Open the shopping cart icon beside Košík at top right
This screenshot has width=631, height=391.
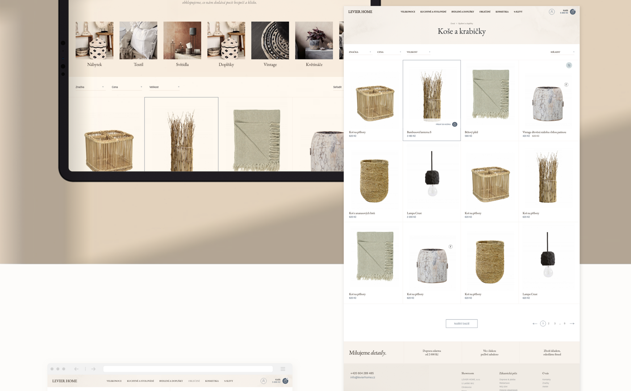point(573,12)
